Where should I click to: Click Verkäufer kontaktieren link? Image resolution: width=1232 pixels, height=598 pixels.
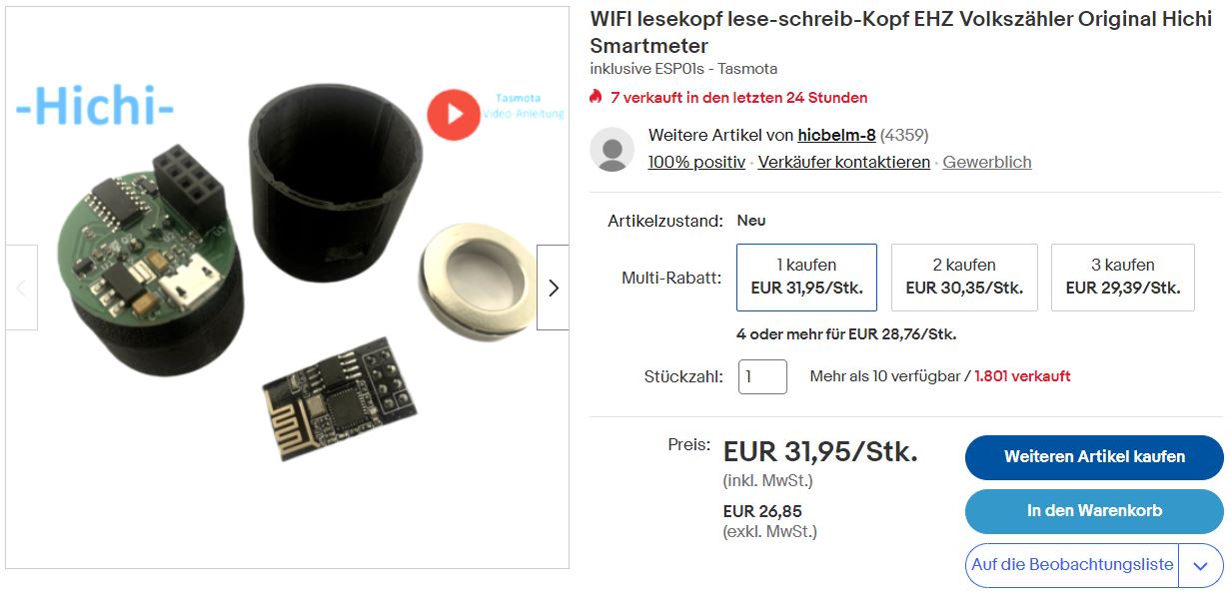pos(844,162)
